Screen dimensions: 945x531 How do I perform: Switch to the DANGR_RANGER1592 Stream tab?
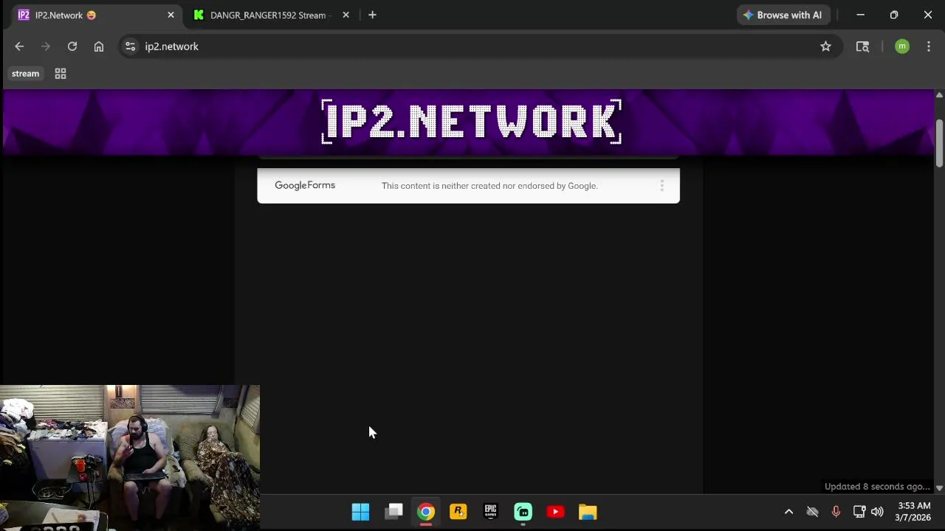267,15
